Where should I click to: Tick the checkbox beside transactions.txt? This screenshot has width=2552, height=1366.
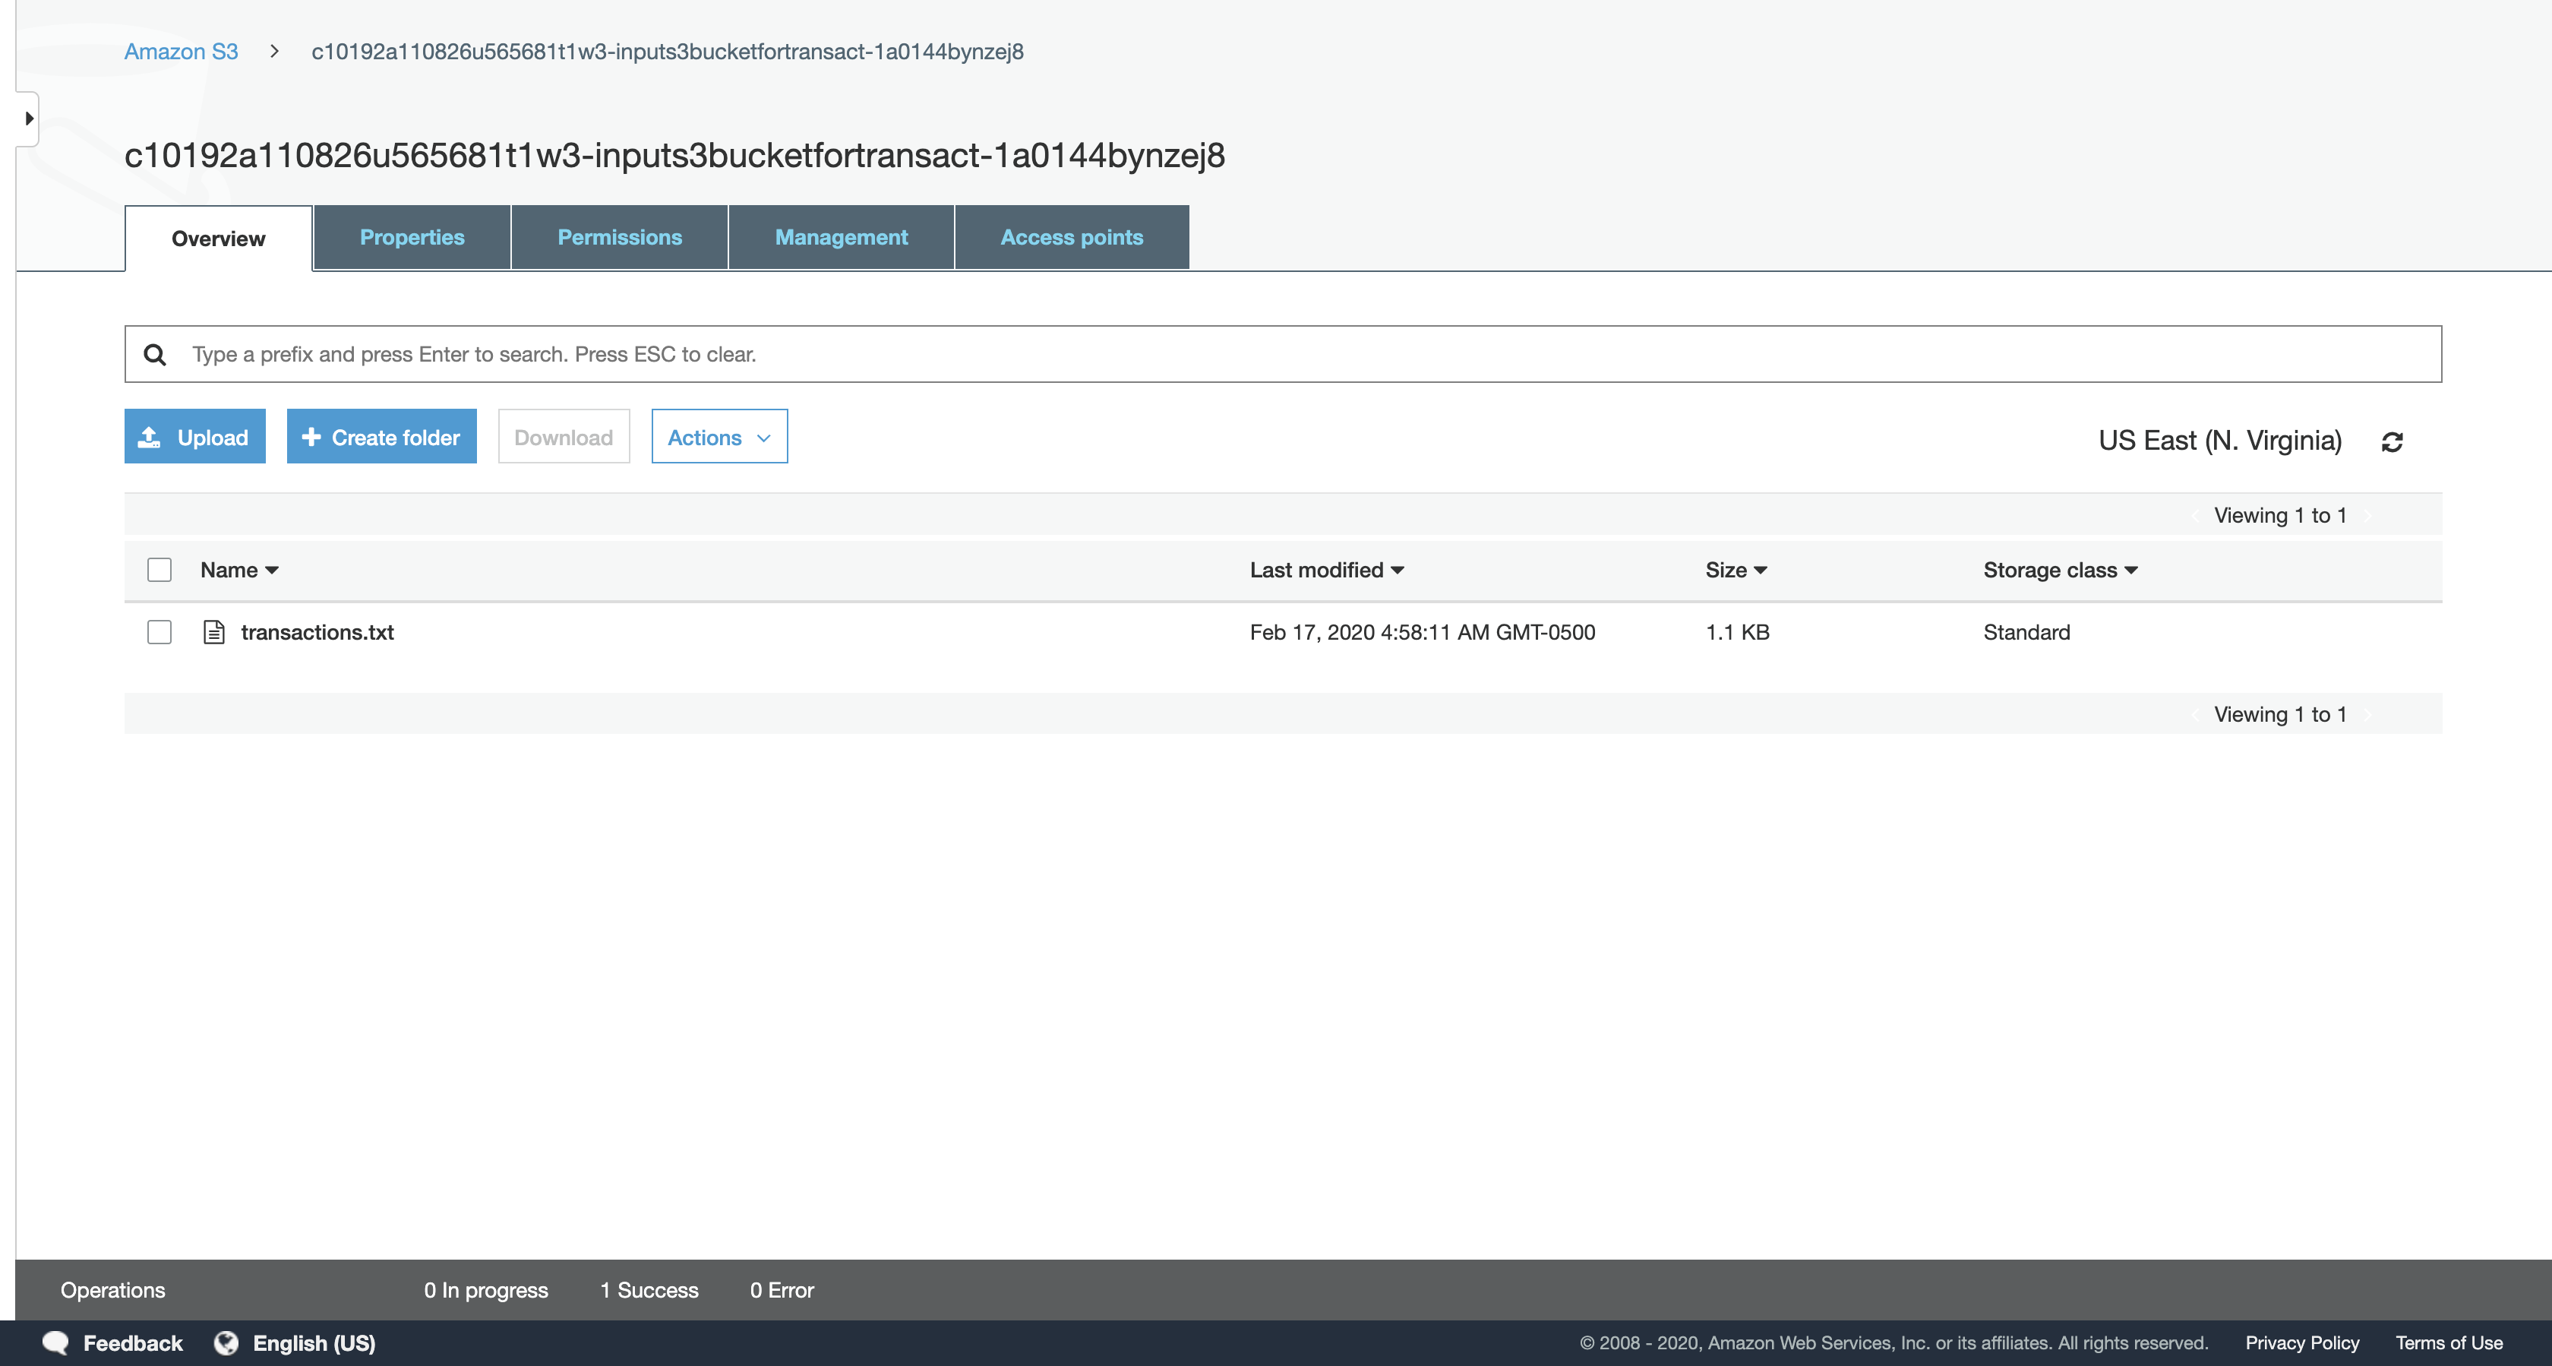pyautogui.click(x=159, y=632)
